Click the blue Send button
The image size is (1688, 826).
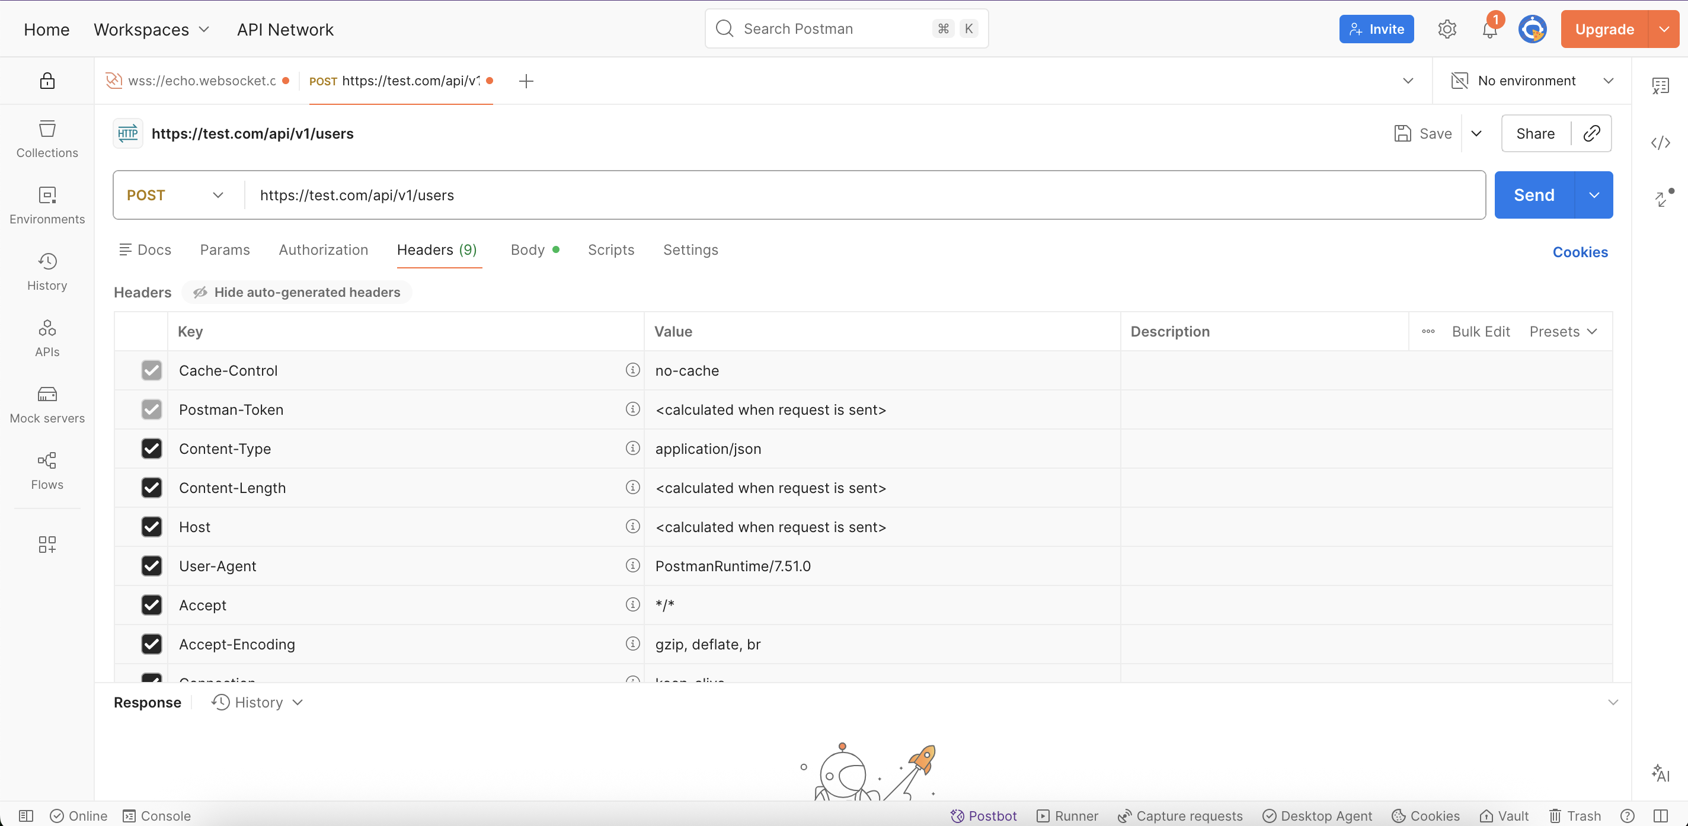pos(1533,195)
